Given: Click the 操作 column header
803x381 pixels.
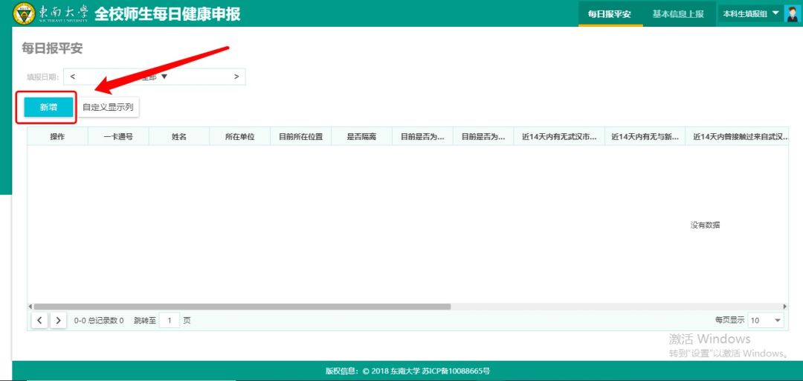Looking at the screenshot, I should (x=57, y=137).
